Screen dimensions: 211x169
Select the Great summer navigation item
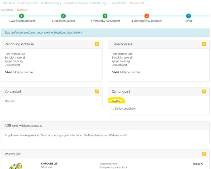[x=28, y=3]
